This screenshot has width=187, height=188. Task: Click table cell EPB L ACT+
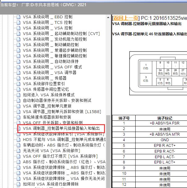tap(165, 162)
